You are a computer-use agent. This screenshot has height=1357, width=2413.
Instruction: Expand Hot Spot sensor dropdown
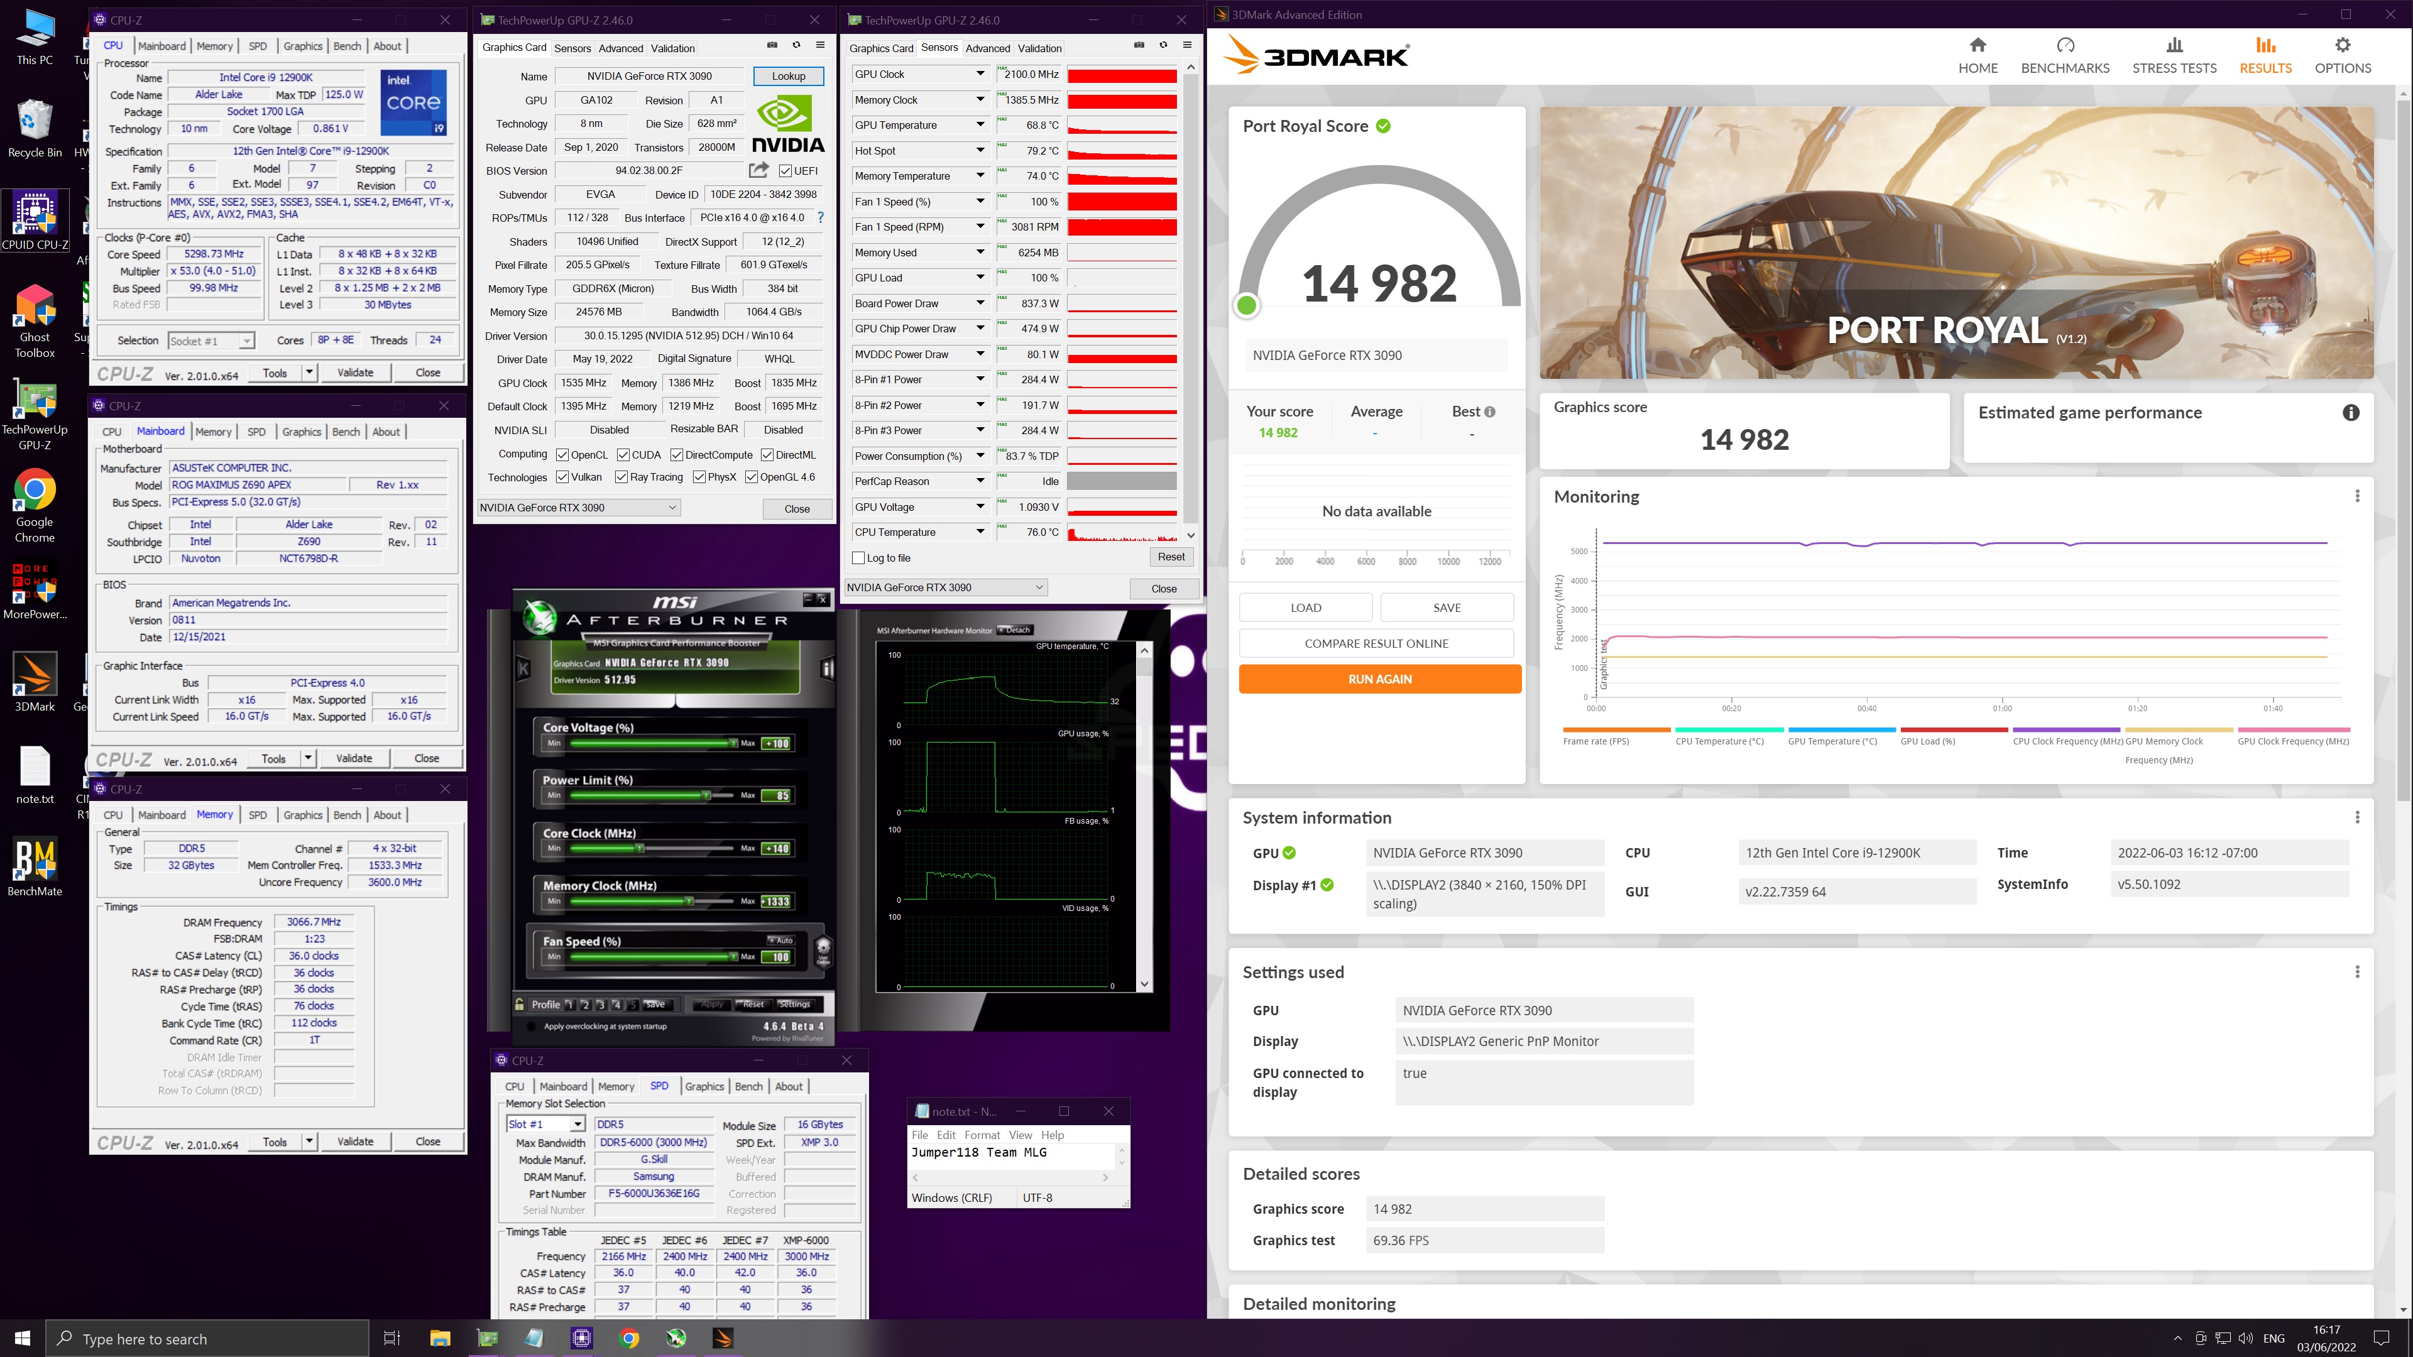[980, 150]
